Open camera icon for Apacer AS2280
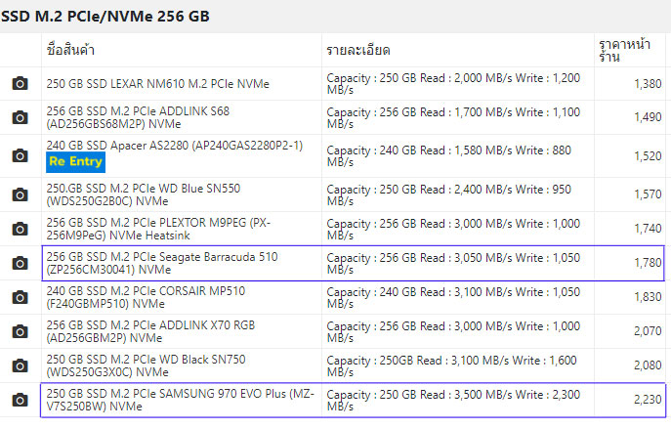Screen dimensions: 671x429 [20, 155]
